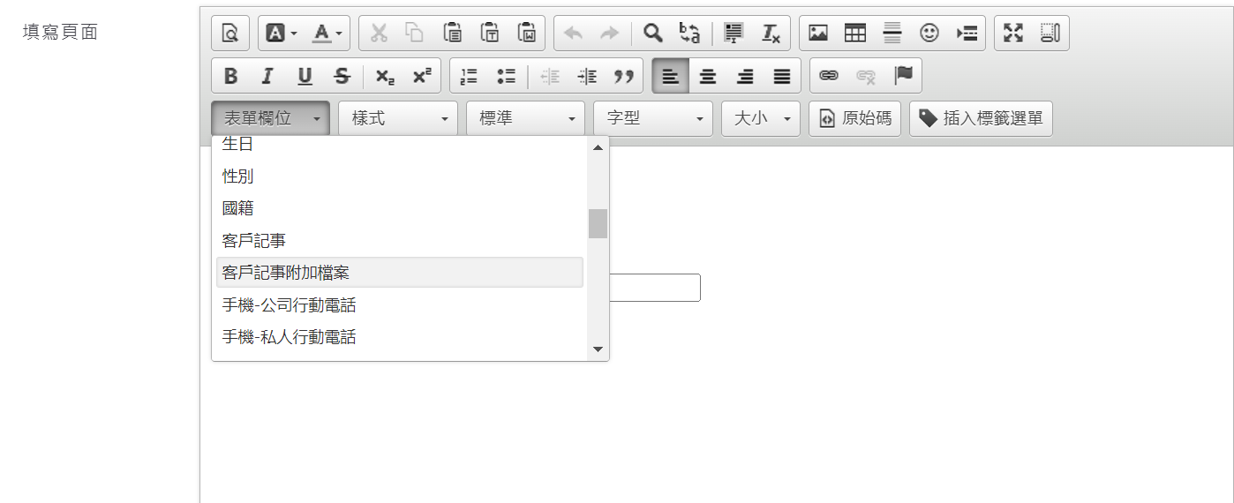
Task: Select 客戶記事附加檔案 from the list
Action: 399,273
